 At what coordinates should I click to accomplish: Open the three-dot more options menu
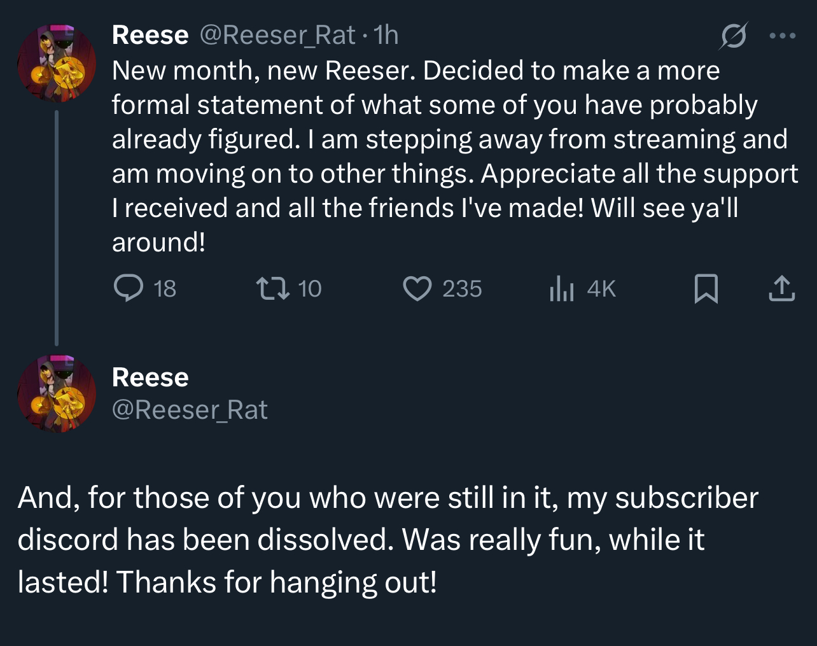[782, 36]
